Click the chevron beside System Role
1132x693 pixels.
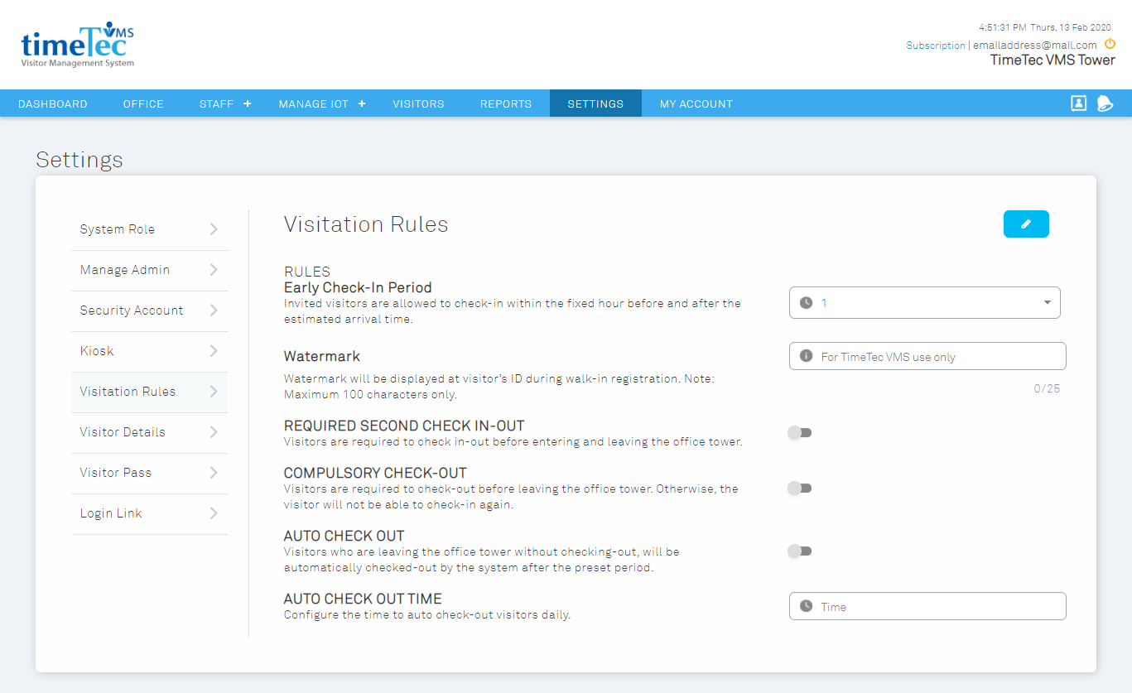[214, 229]
